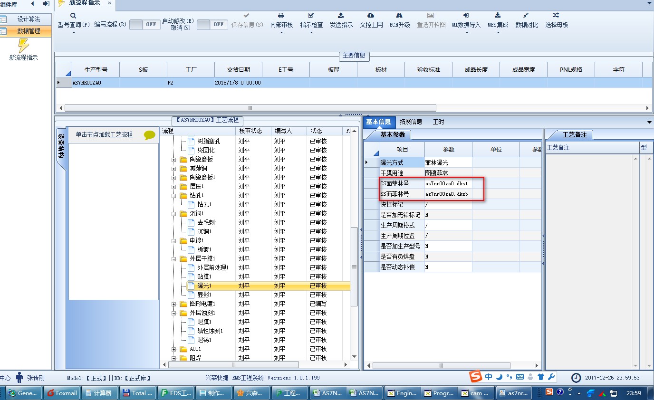Click the input method keyboard icon

[519, 377]
